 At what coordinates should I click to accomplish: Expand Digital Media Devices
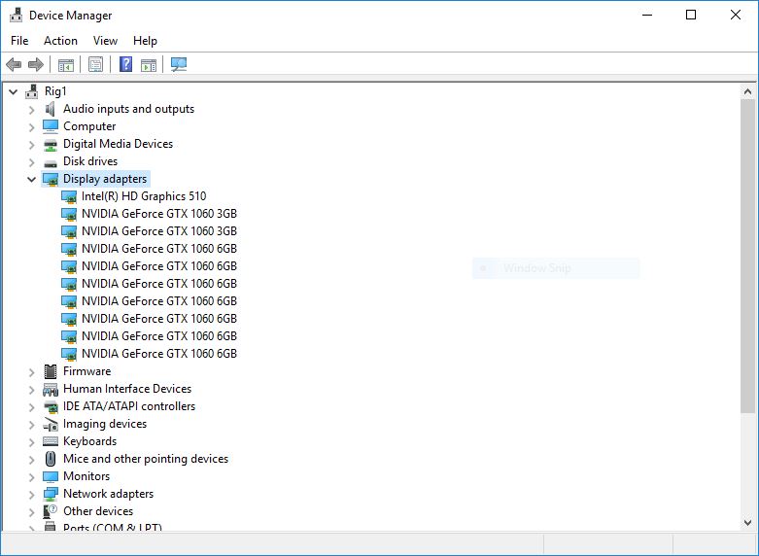[x=32, y=145]
